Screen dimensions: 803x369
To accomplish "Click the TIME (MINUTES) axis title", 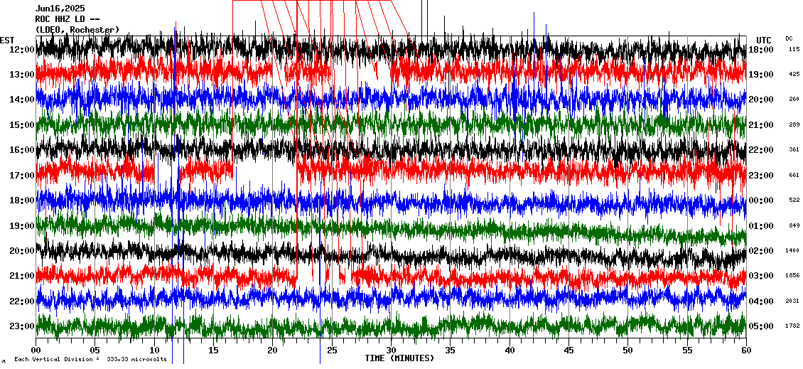I will (x=399, y=359).
